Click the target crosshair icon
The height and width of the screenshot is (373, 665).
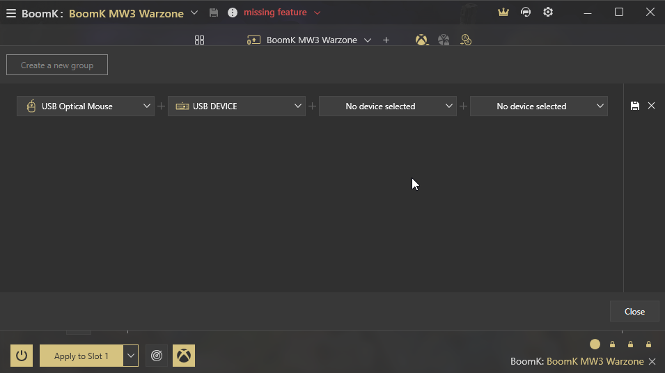[157, 356]
